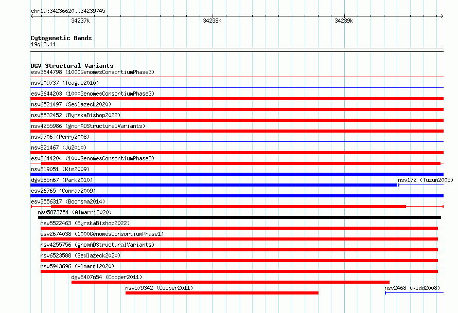Click the black bar under nsv5873754
The height and width of the screenshot is (313, 458).
pyautogui.click(x=239, y=217)
